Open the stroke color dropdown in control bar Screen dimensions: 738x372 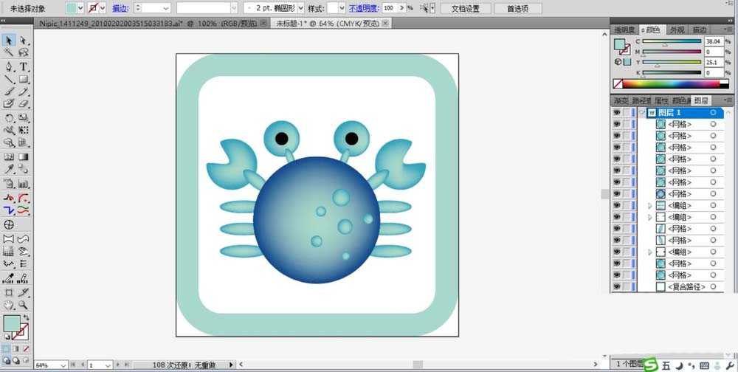click(x=102, y=8)
